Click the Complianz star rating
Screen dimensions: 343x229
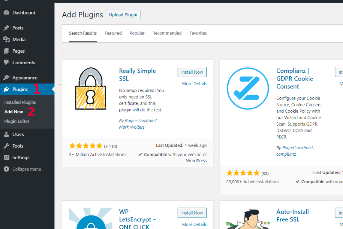coord(243,173)
